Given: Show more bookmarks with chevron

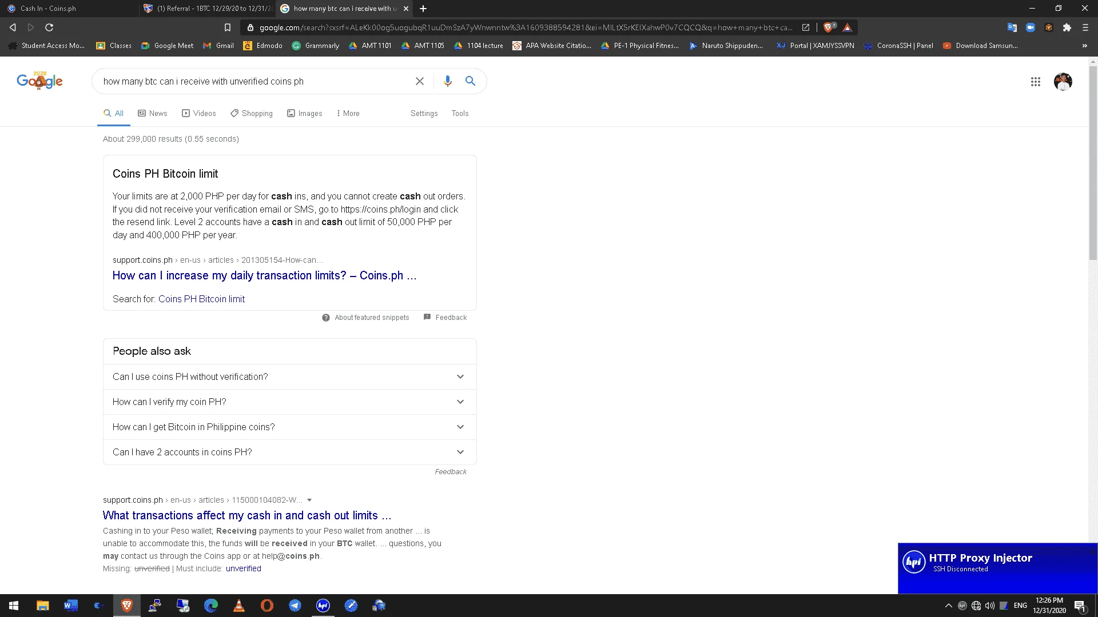Looking at the screenshot, I should pyautogui.click(x=1084, y=46).
